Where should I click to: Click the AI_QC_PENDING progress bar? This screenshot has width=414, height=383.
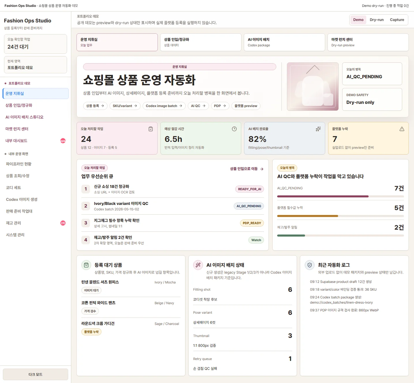tap(340, 197)
